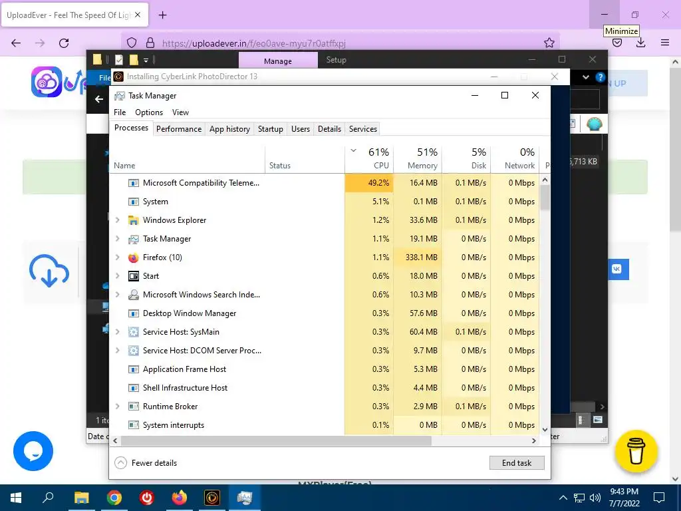681x511 pixels.
Task: Open Firefox downloads arrow icon
Action: point(640,43)
